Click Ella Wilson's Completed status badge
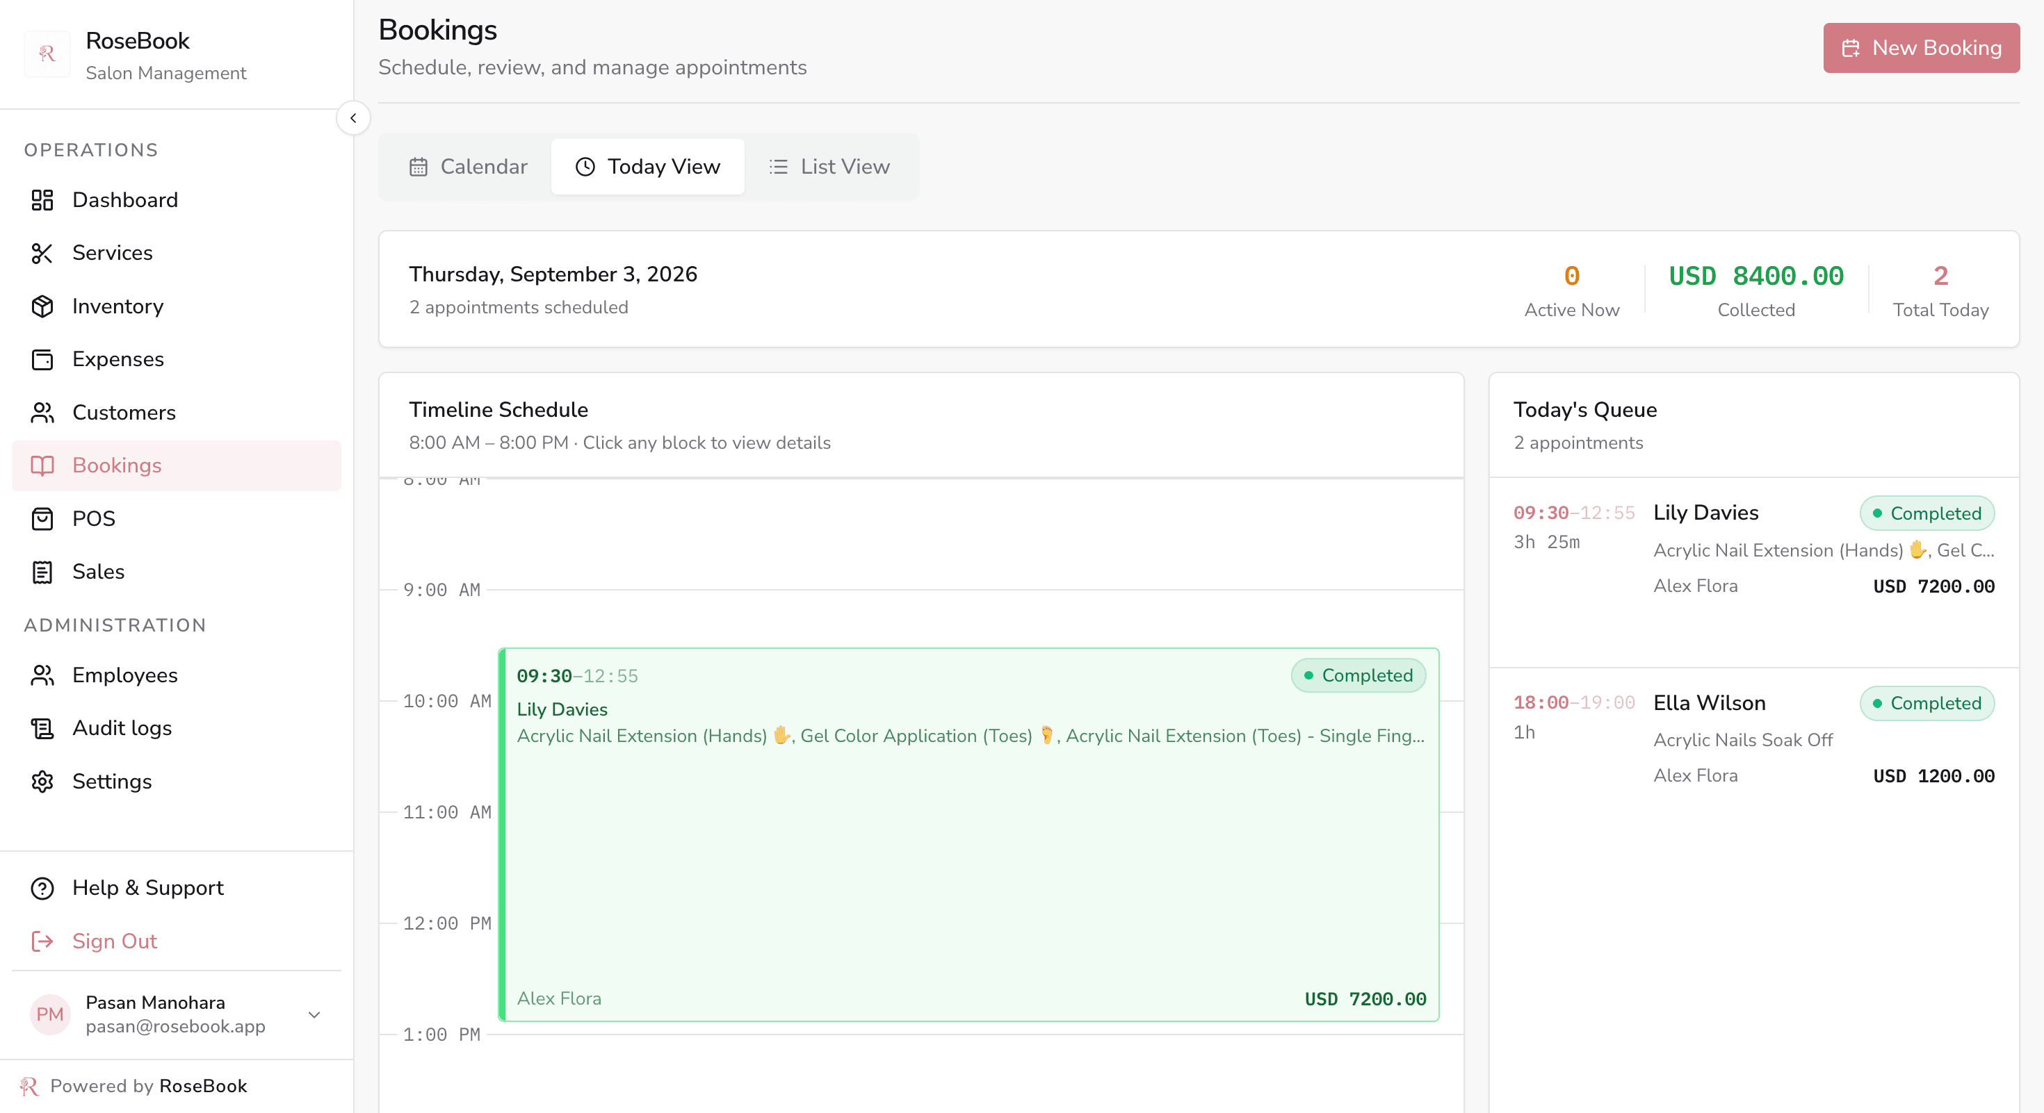Image resolution: width=2044 pixels, height=1113 pixels. click(1927, 703)
